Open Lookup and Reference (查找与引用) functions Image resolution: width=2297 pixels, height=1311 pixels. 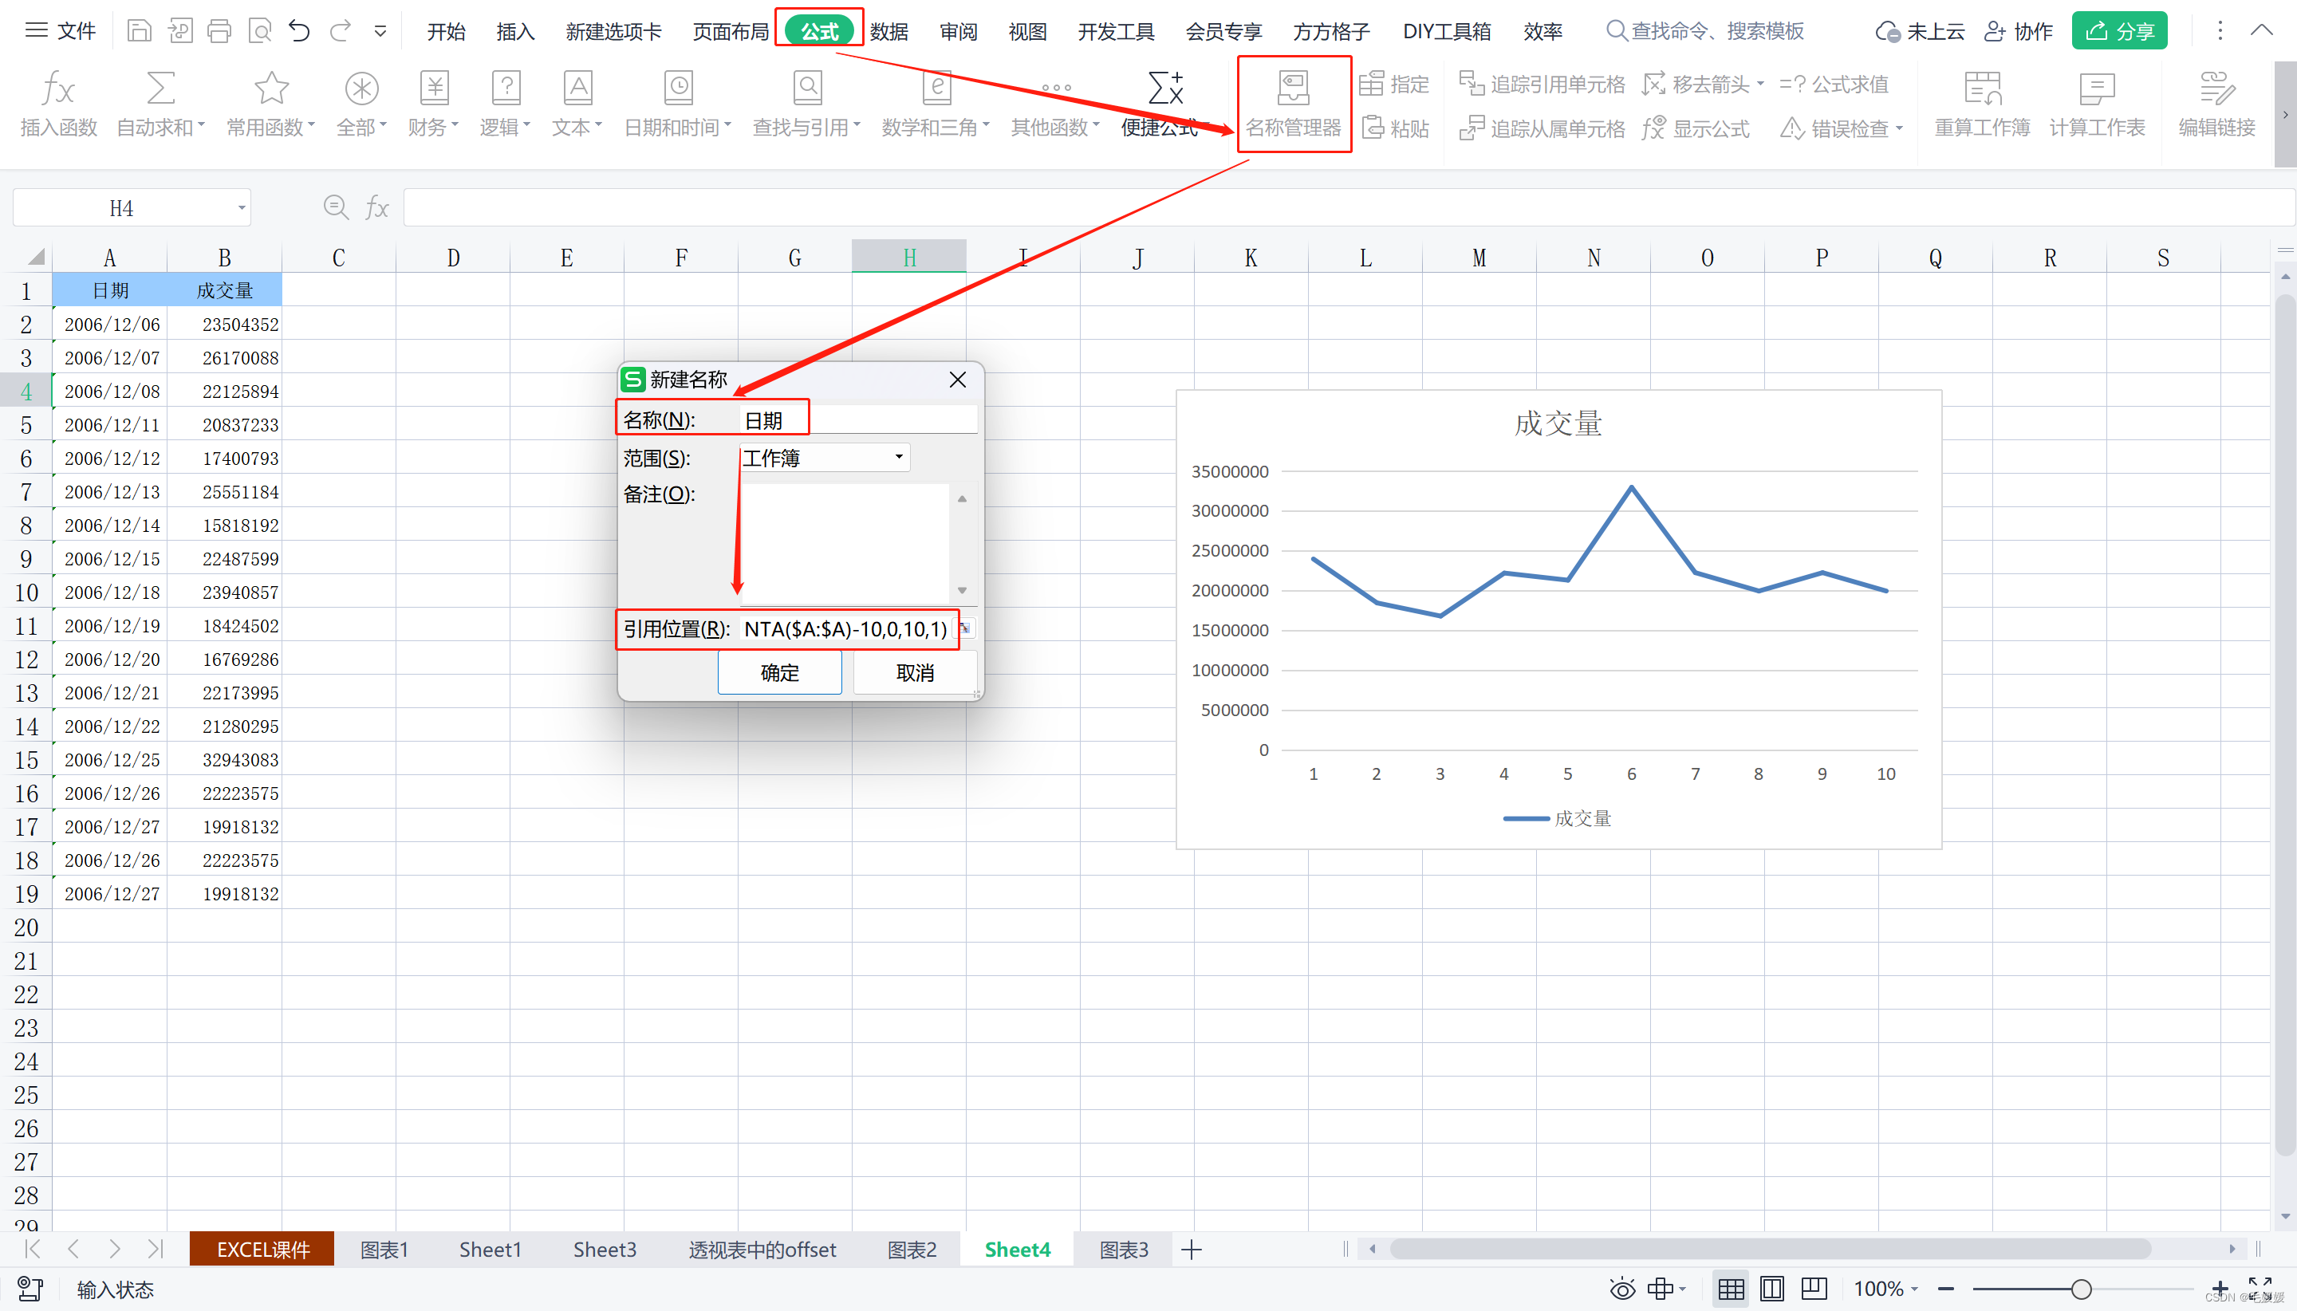[x=807, y=104]
